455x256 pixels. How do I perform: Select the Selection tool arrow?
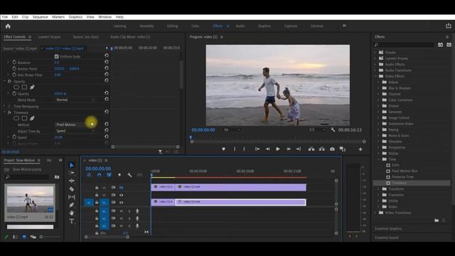click(72, 165)
